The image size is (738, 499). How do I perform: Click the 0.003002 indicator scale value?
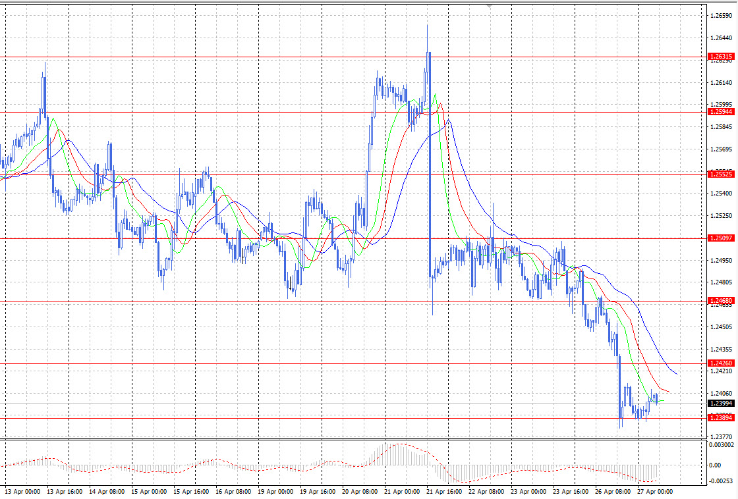tap(721, 445)
